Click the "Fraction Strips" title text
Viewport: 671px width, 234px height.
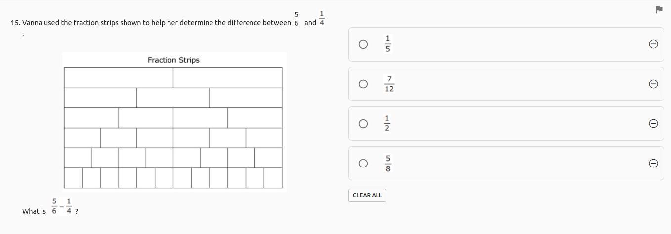click(x=173, y=60)
